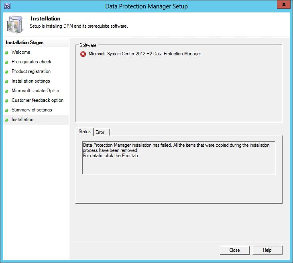Click the Close button
Image resolution: width=293 pixels, height=263 pixels.
[x=235, y=250]
